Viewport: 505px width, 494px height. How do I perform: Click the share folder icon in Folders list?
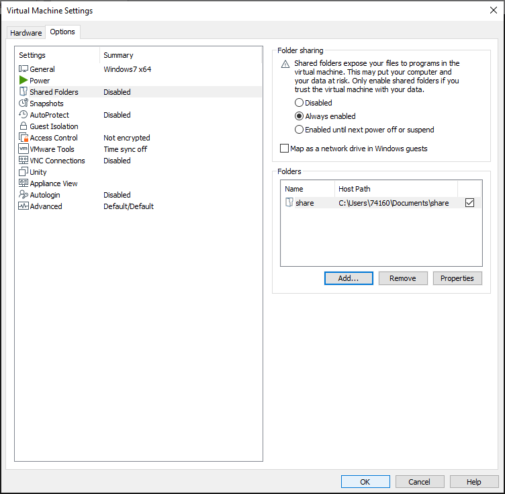[x=289, y=202]
